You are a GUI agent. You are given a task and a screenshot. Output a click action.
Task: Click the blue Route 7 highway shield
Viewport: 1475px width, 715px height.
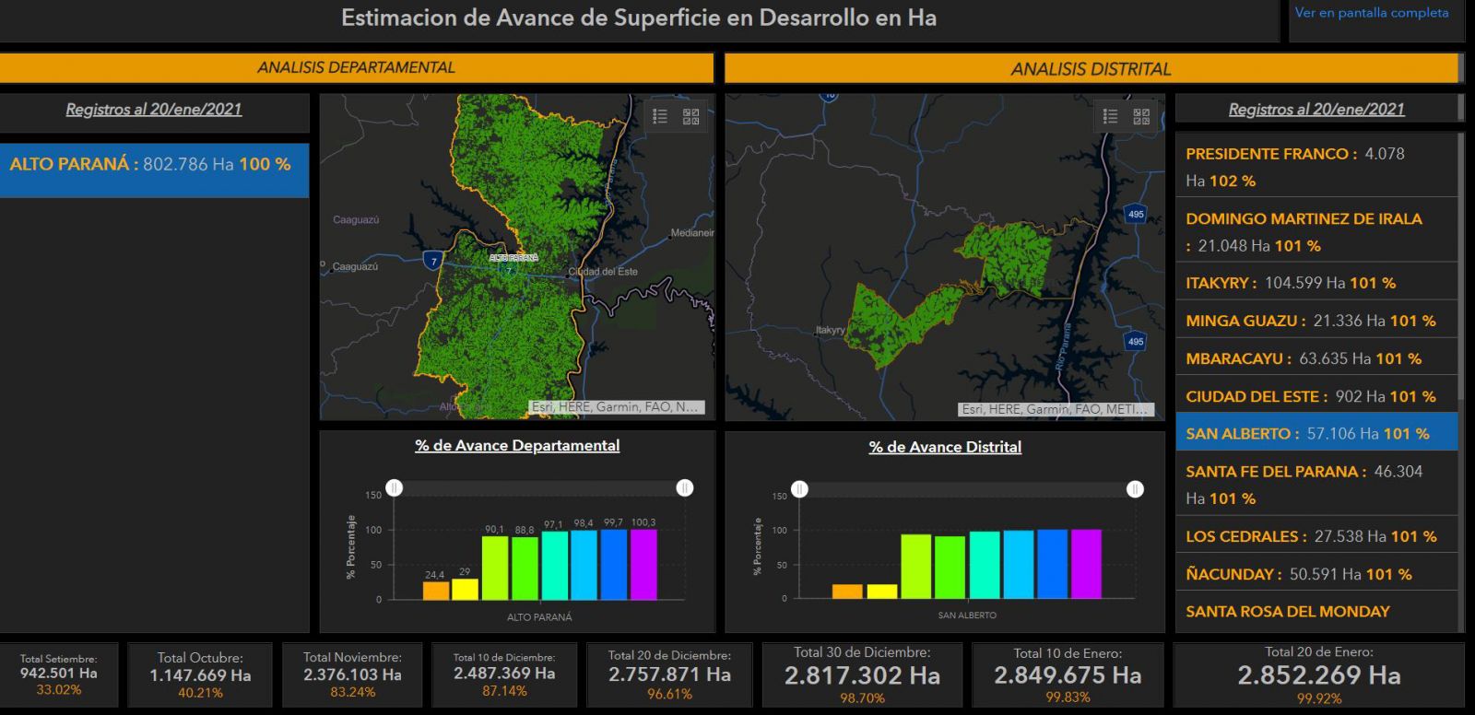click(x=433, y=261)
